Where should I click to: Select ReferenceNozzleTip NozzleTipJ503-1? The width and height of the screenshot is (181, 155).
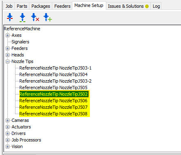[55, 68]
